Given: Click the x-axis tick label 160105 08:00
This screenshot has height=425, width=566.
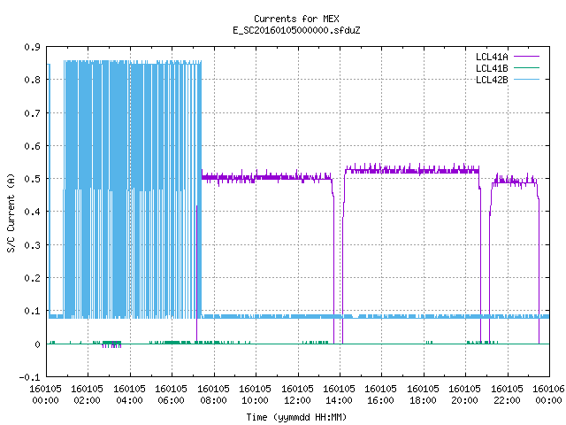Looking at the screenshot, I should pyautogui.click(x=213, y=395).
